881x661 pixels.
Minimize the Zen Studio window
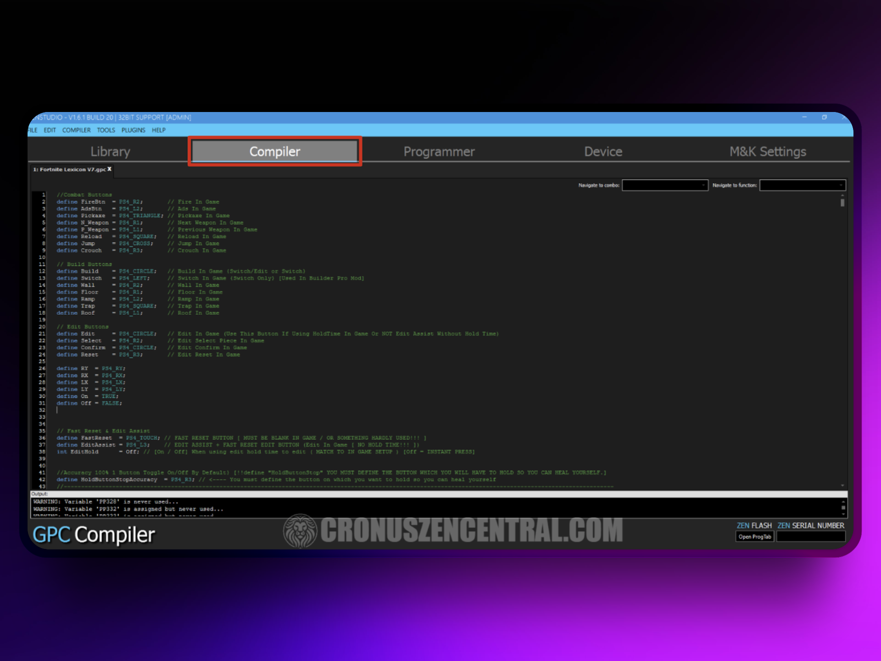804,118
